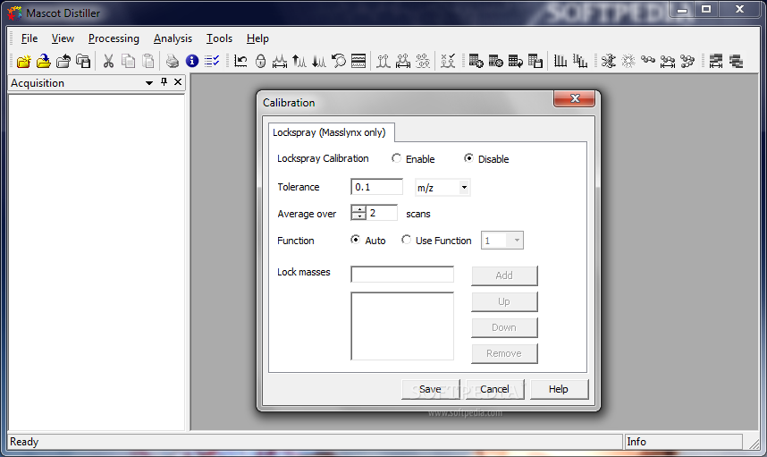
Task: Click the axes with undo arrow icon
Action: (240, 61)
